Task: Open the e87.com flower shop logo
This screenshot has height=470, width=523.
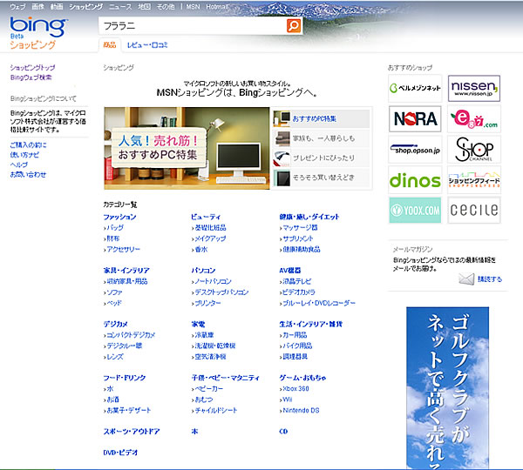Action: [474, 119]
